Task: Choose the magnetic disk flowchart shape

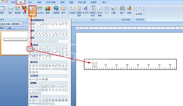Action: coord(33,93)
